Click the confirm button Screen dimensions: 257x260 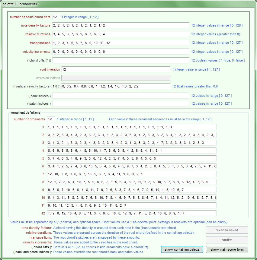(227, 240)
